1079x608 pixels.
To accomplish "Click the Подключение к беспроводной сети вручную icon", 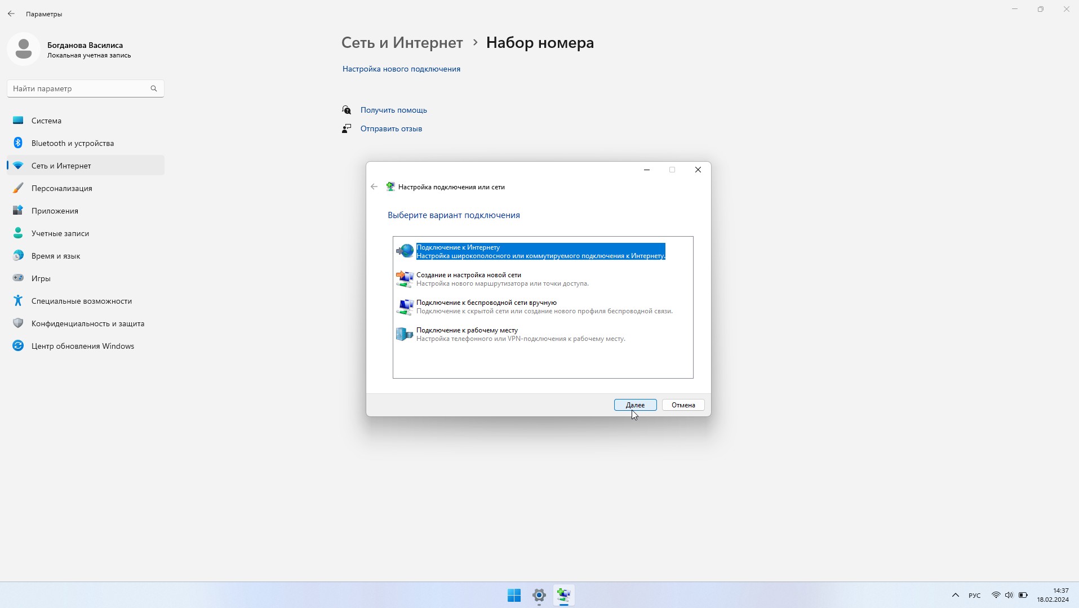I will tap(405, 307).
